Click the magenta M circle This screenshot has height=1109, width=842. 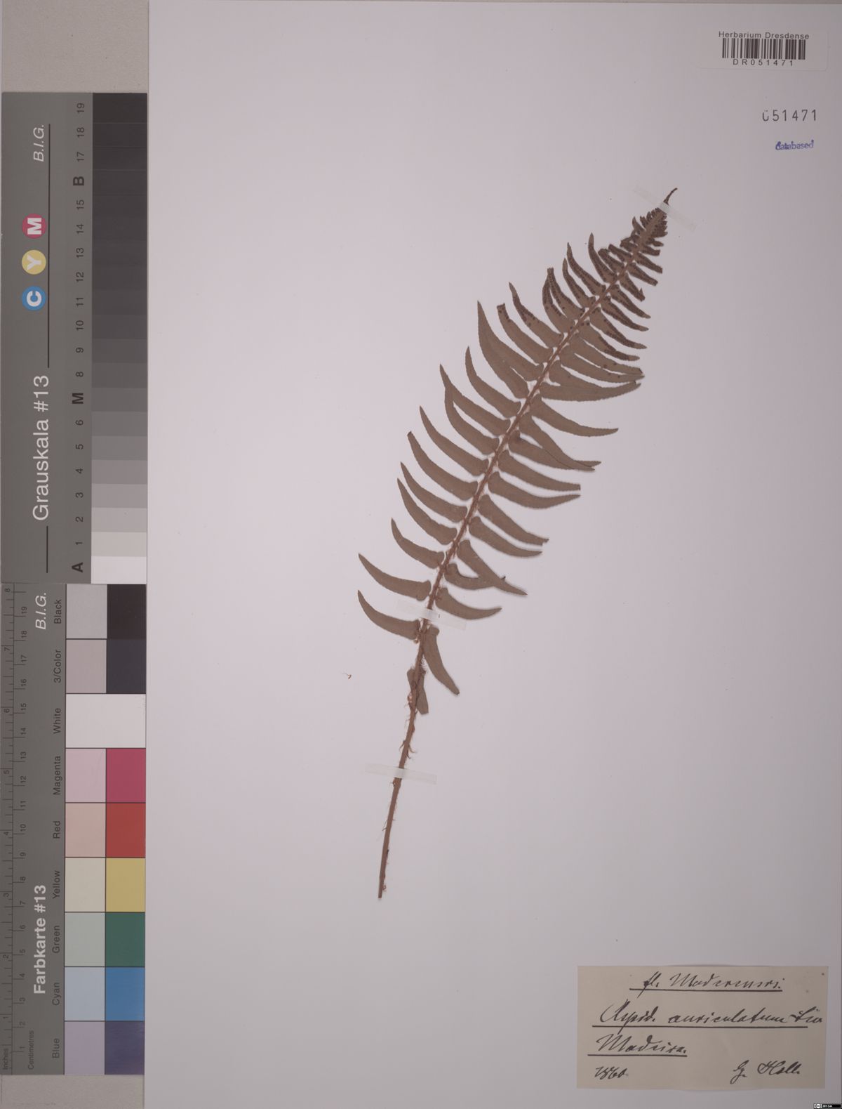[x=34, y=226]
